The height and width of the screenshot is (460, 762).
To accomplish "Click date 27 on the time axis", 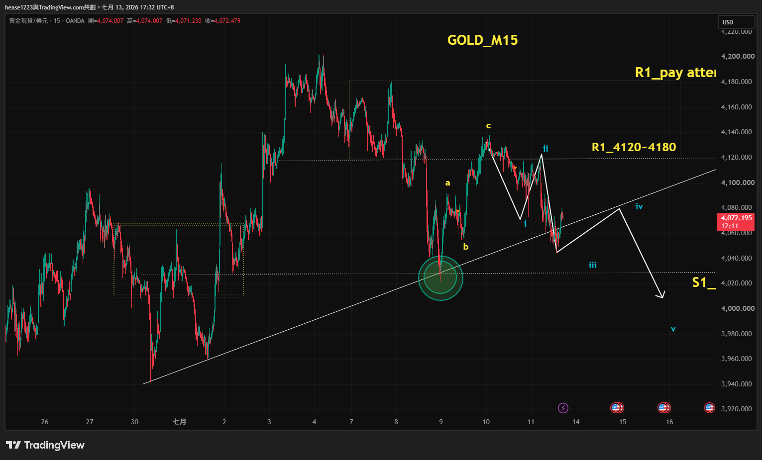I will [x=90, y=422].
